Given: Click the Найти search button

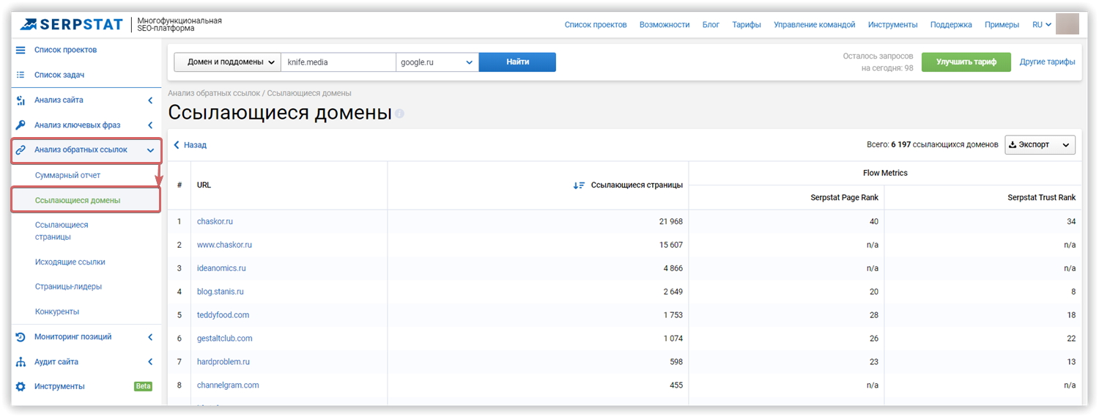Looking at the screenshot, I should pos(517,62).
